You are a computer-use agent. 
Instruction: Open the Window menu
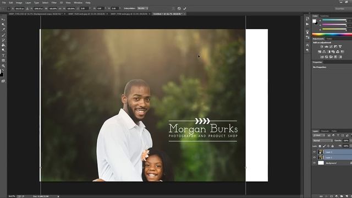(x=78, y=3)
